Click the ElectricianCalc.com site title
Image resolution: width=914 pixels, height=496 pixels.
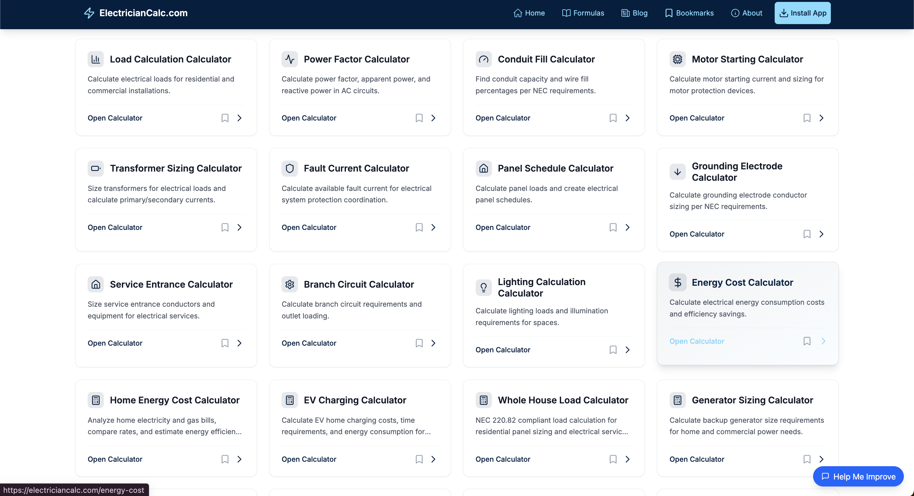tap(143, 13)
